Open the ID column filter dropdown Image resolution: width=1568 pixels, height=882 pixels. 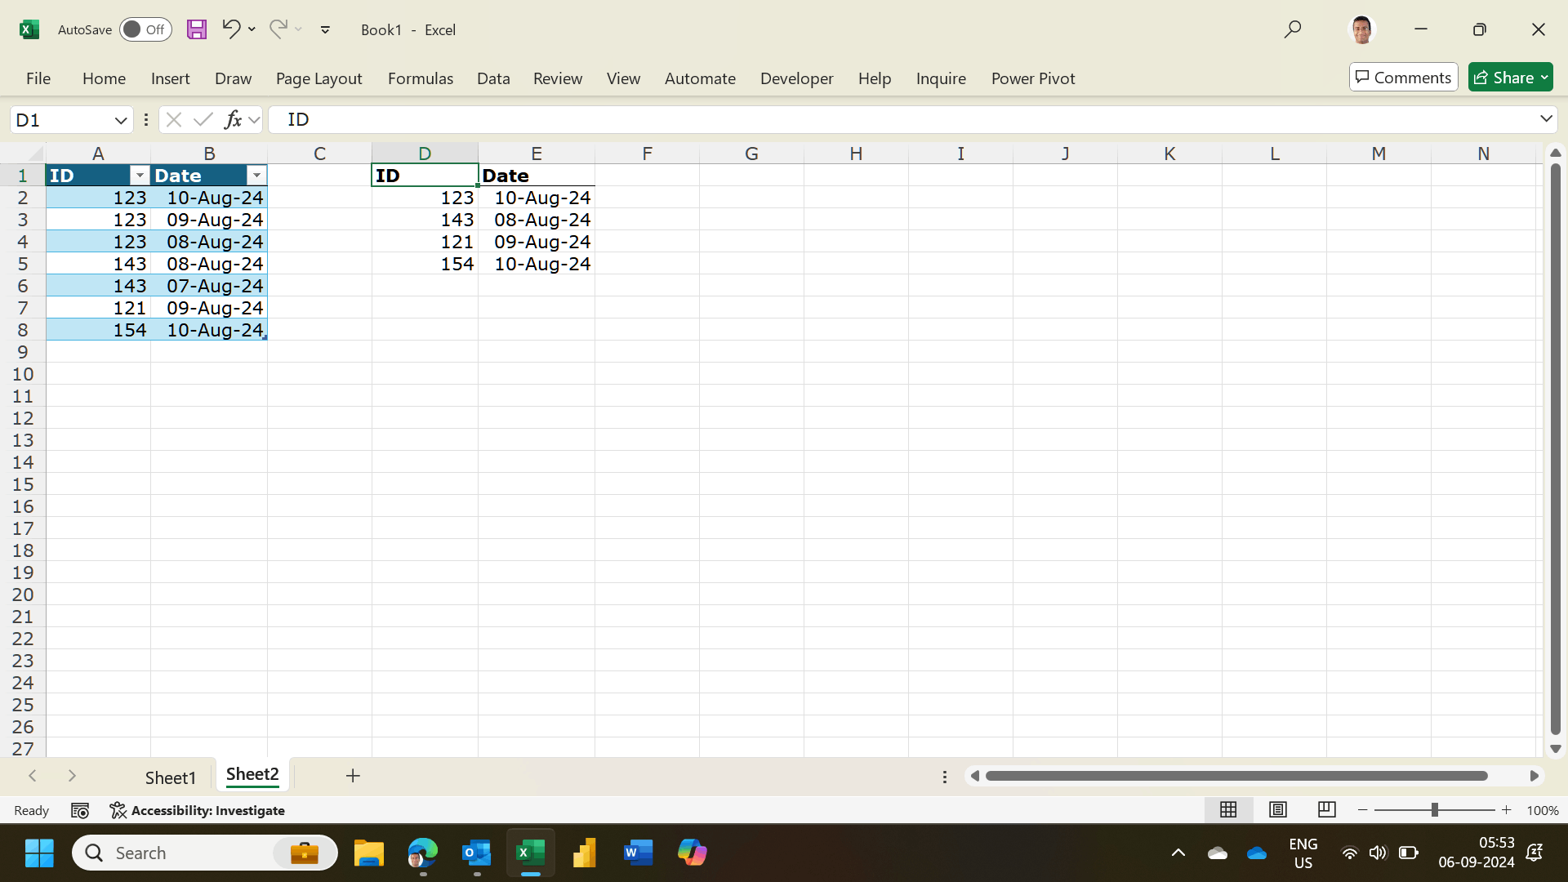(x=140, y=176)
